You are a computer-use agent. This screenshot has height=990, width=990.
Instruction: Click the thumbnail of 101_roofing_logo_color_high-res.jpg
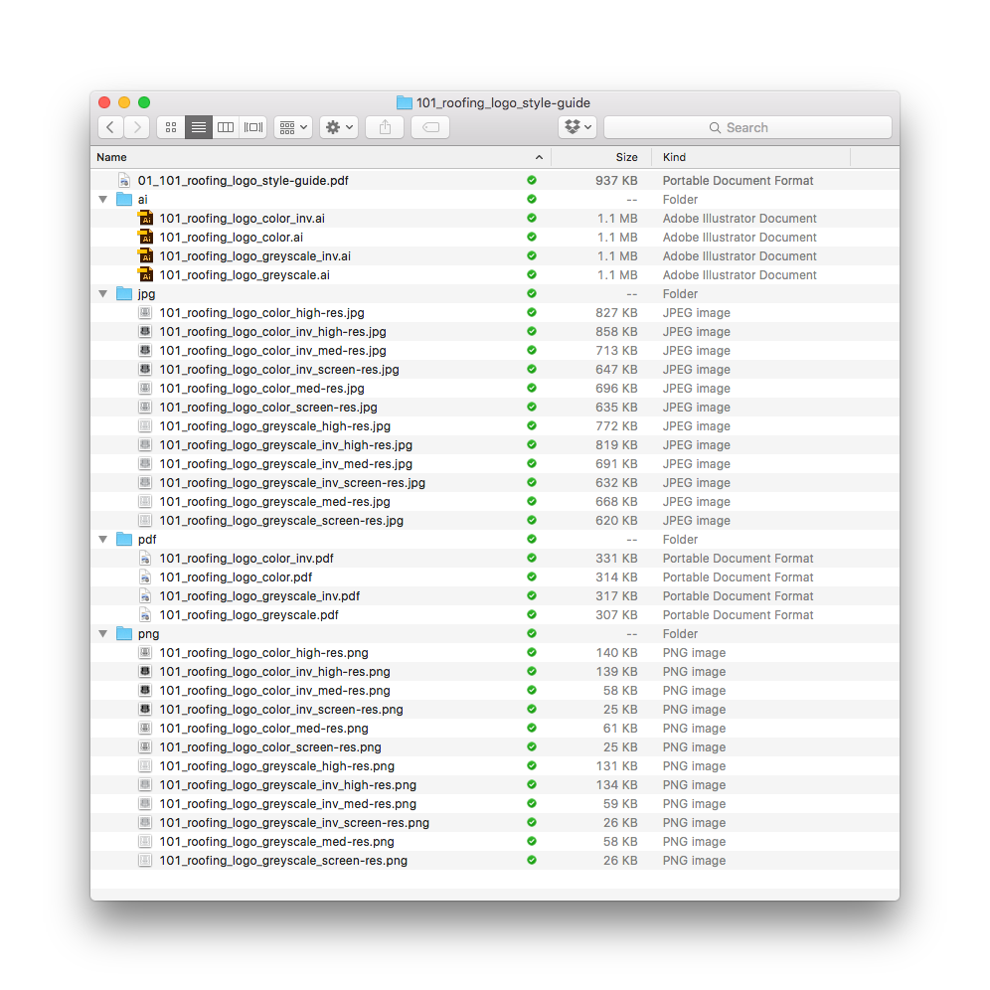145,312
